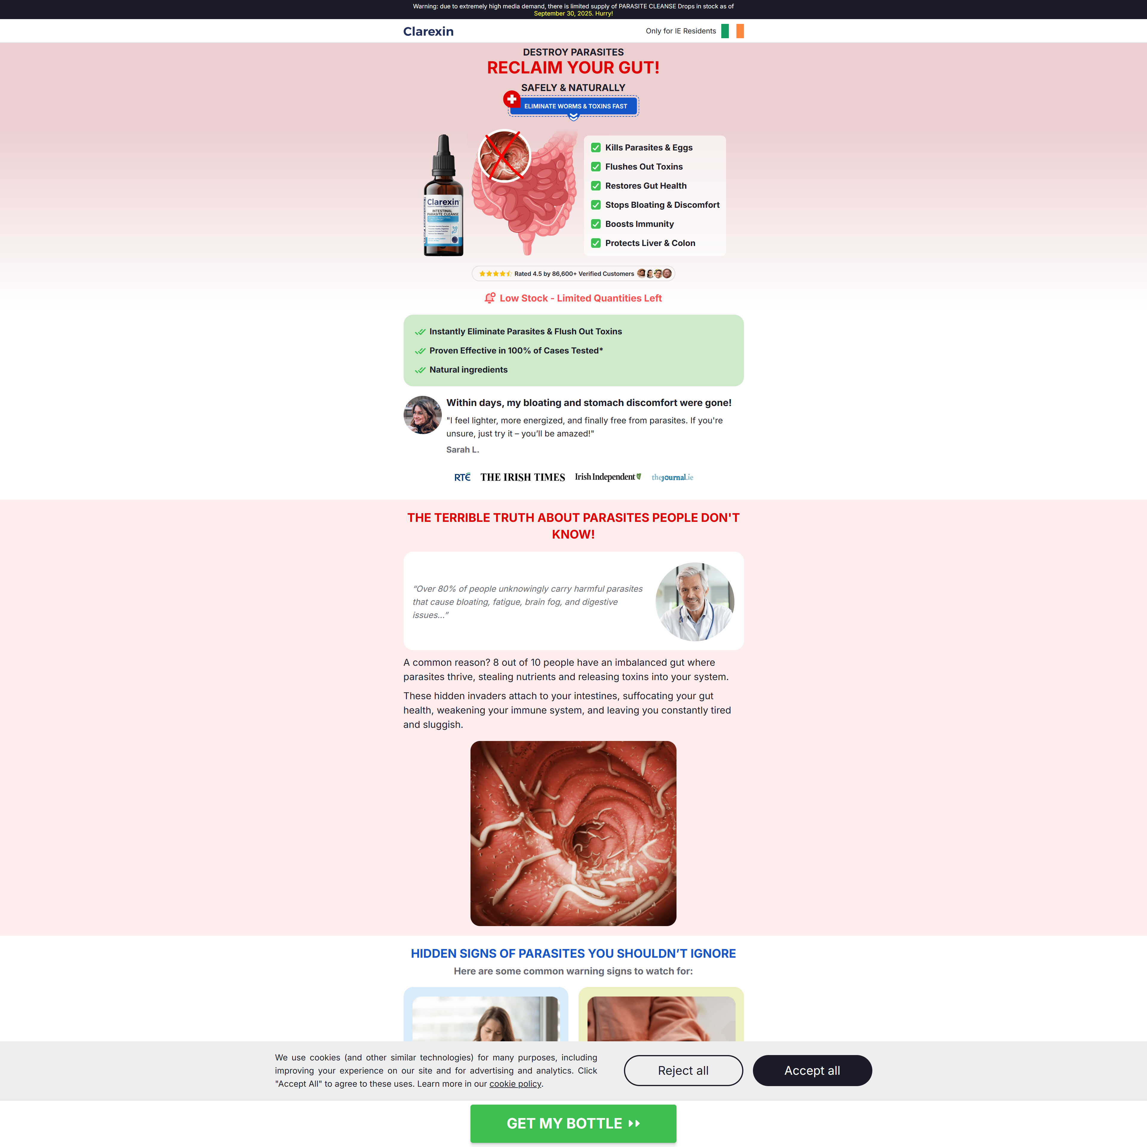Screen dimensions: 1147x1147
Task: Click The Irish Times logo
Action: tap(522, 477)
